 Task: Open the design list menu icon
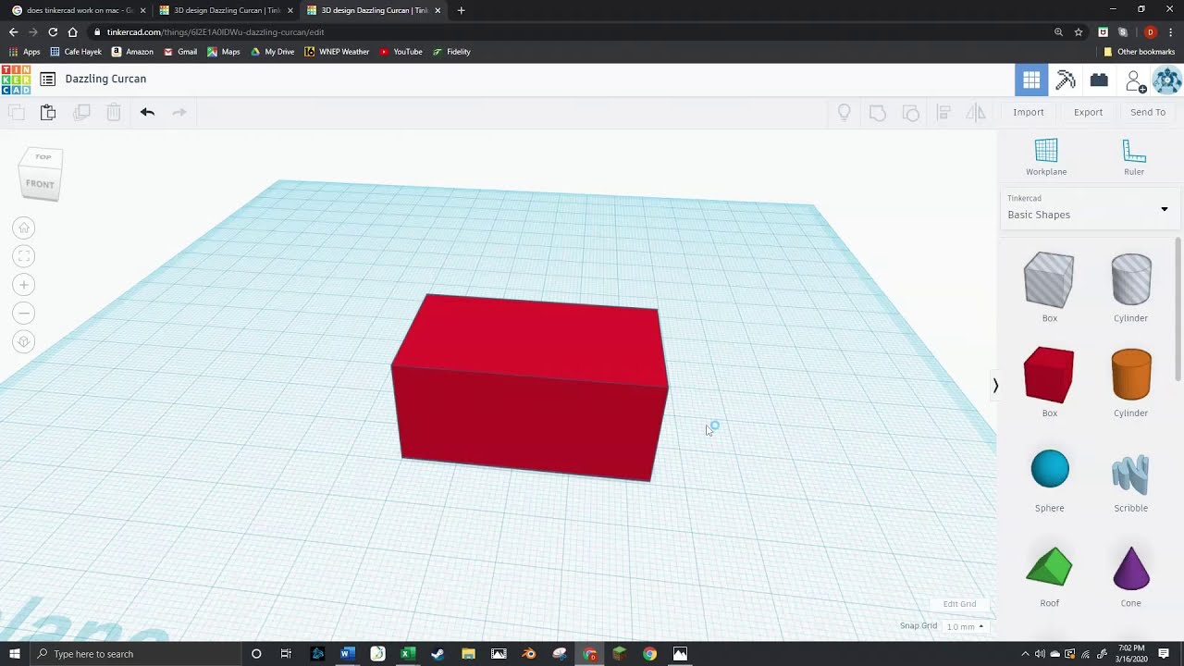(x=47, y=80)
